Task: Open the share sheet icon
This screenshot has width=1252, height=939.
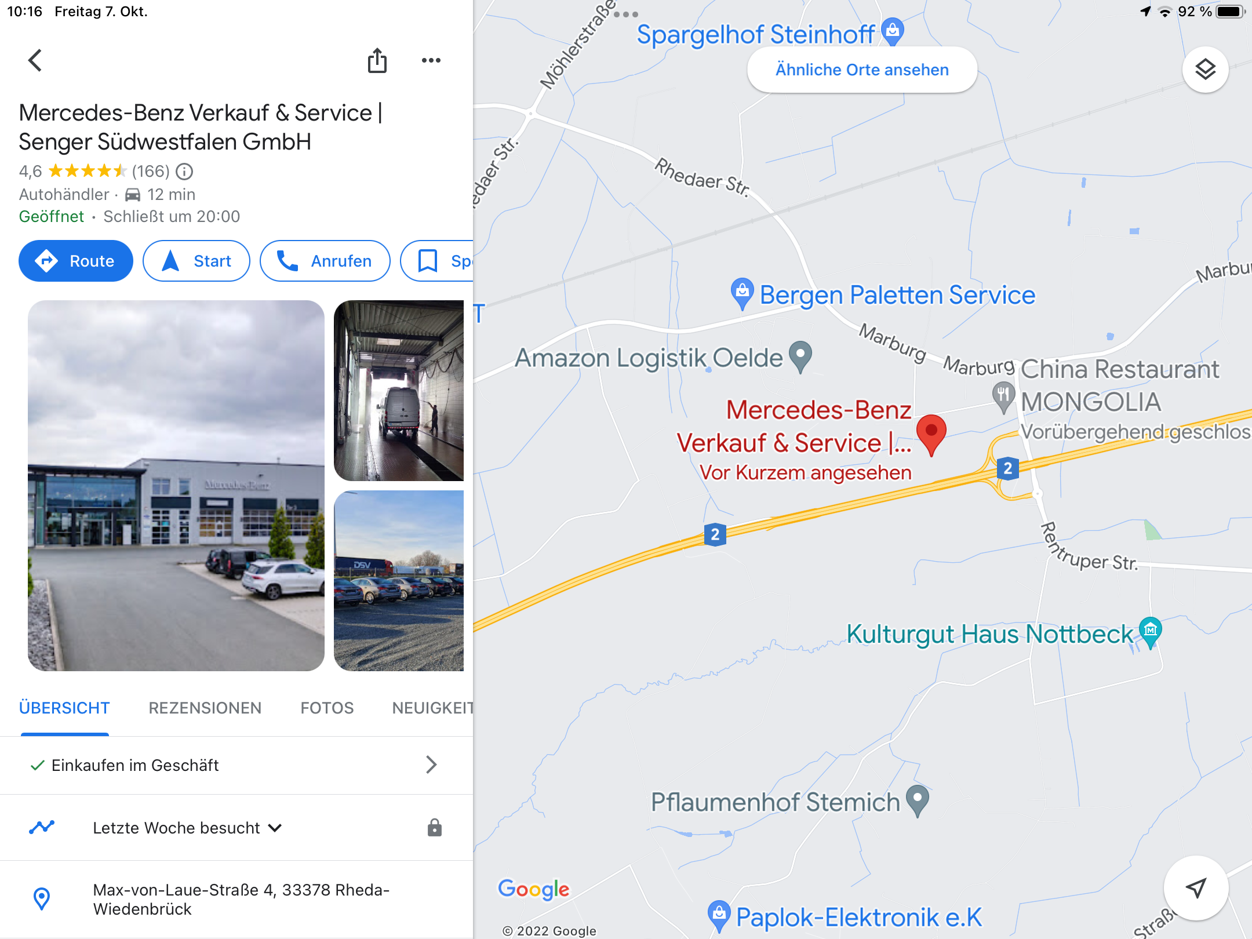Action: pyautogui.click(x=377, y=60)
